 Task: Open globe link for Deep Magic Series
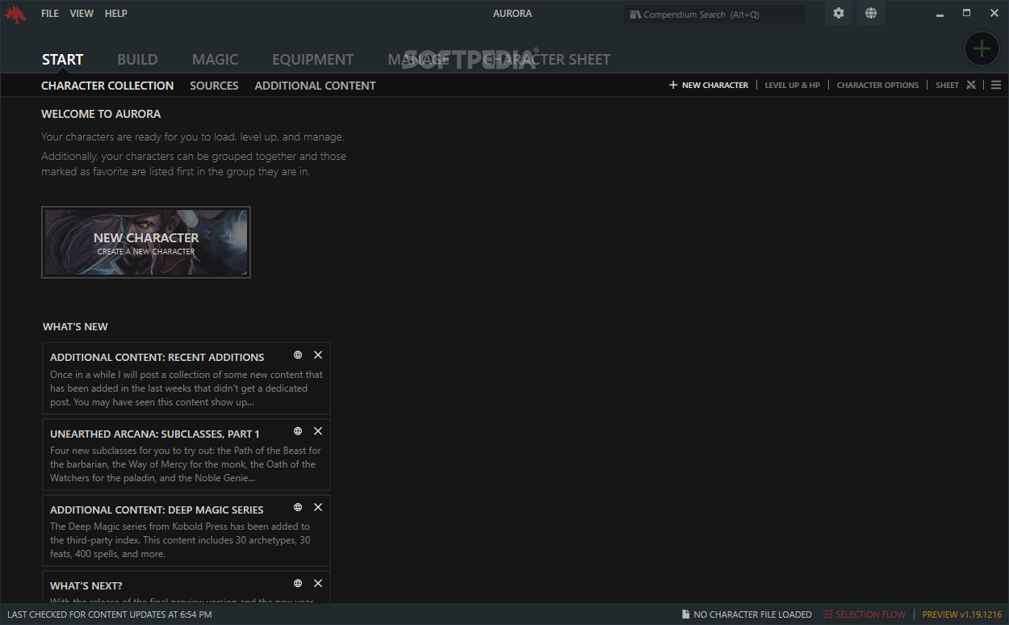[x=298, y=507]
